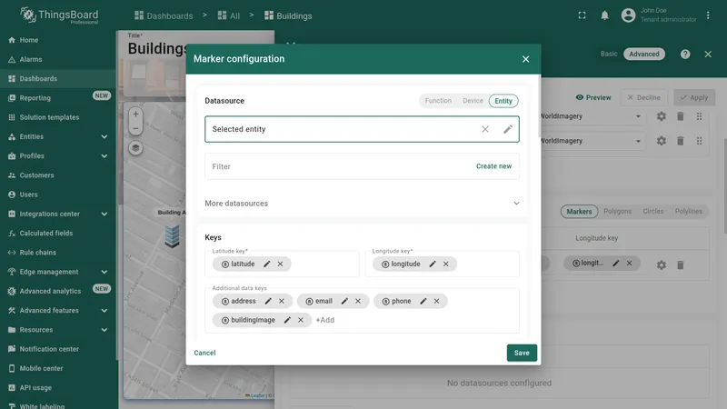Edit the buildingImage data key
The height and width of the screenshot is (409, 727).
pyautogui.click(x=287, y=320)
